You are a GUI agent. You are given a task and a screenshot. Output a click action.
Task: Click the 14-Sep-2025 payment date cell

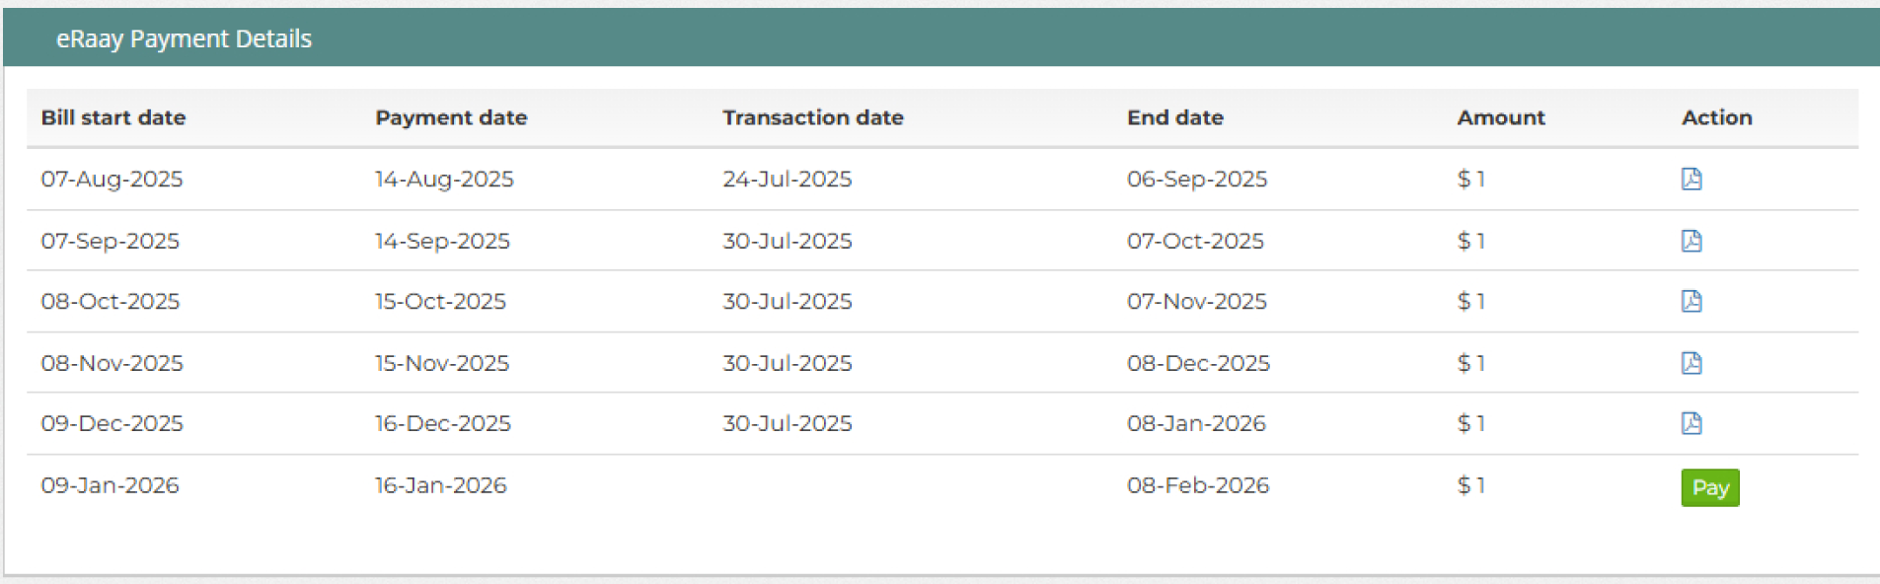[x=442, y=241]
